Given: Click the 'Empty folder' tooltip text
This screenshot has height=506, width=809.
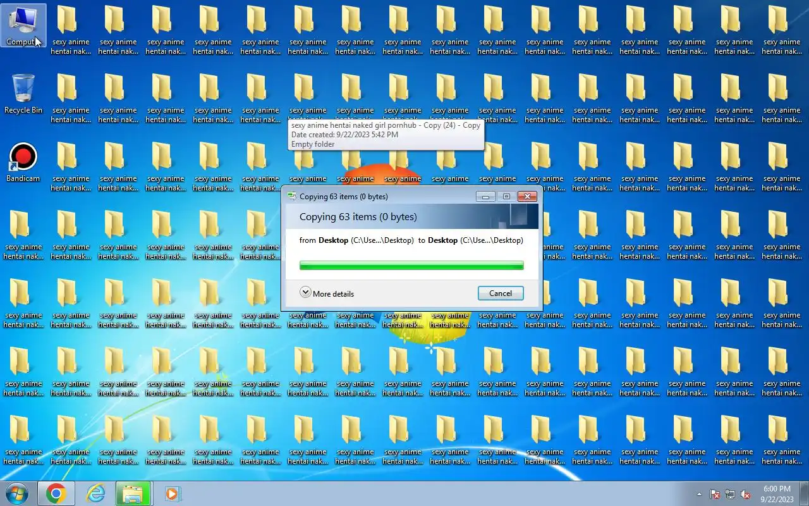Looking at the screenshot, I should [x=313, y=144].
